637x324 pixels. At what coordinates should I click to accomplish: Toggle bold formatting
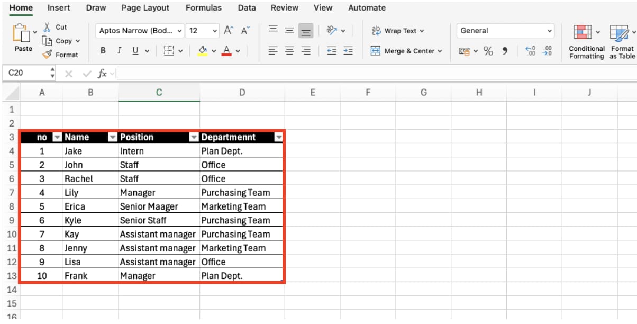(x=103, y=51)
